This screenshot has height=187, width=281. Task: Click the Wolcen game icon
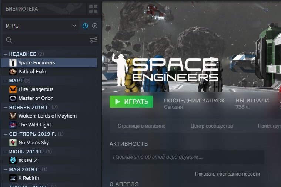(x=13, y=116)
